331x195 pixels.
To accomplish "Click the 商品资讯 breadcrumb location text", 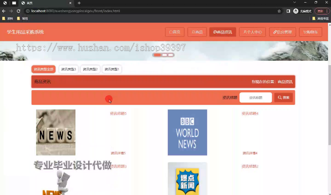I will pyautogui.click(x=285, y=82).
